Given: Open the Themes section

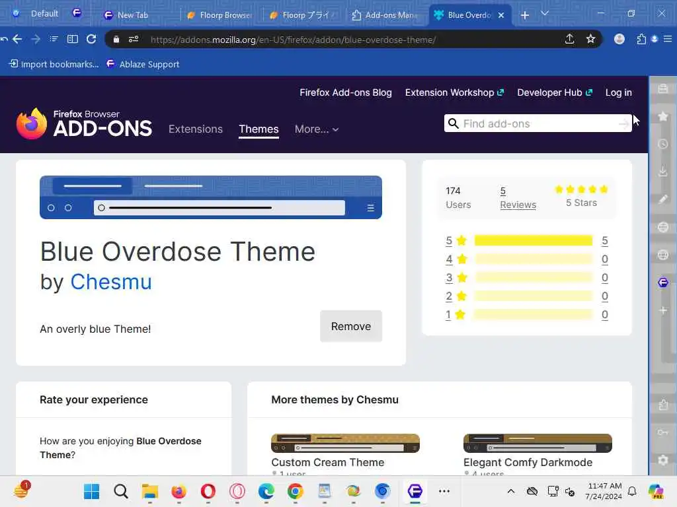Looking at the screenshot, I should 259,129.
